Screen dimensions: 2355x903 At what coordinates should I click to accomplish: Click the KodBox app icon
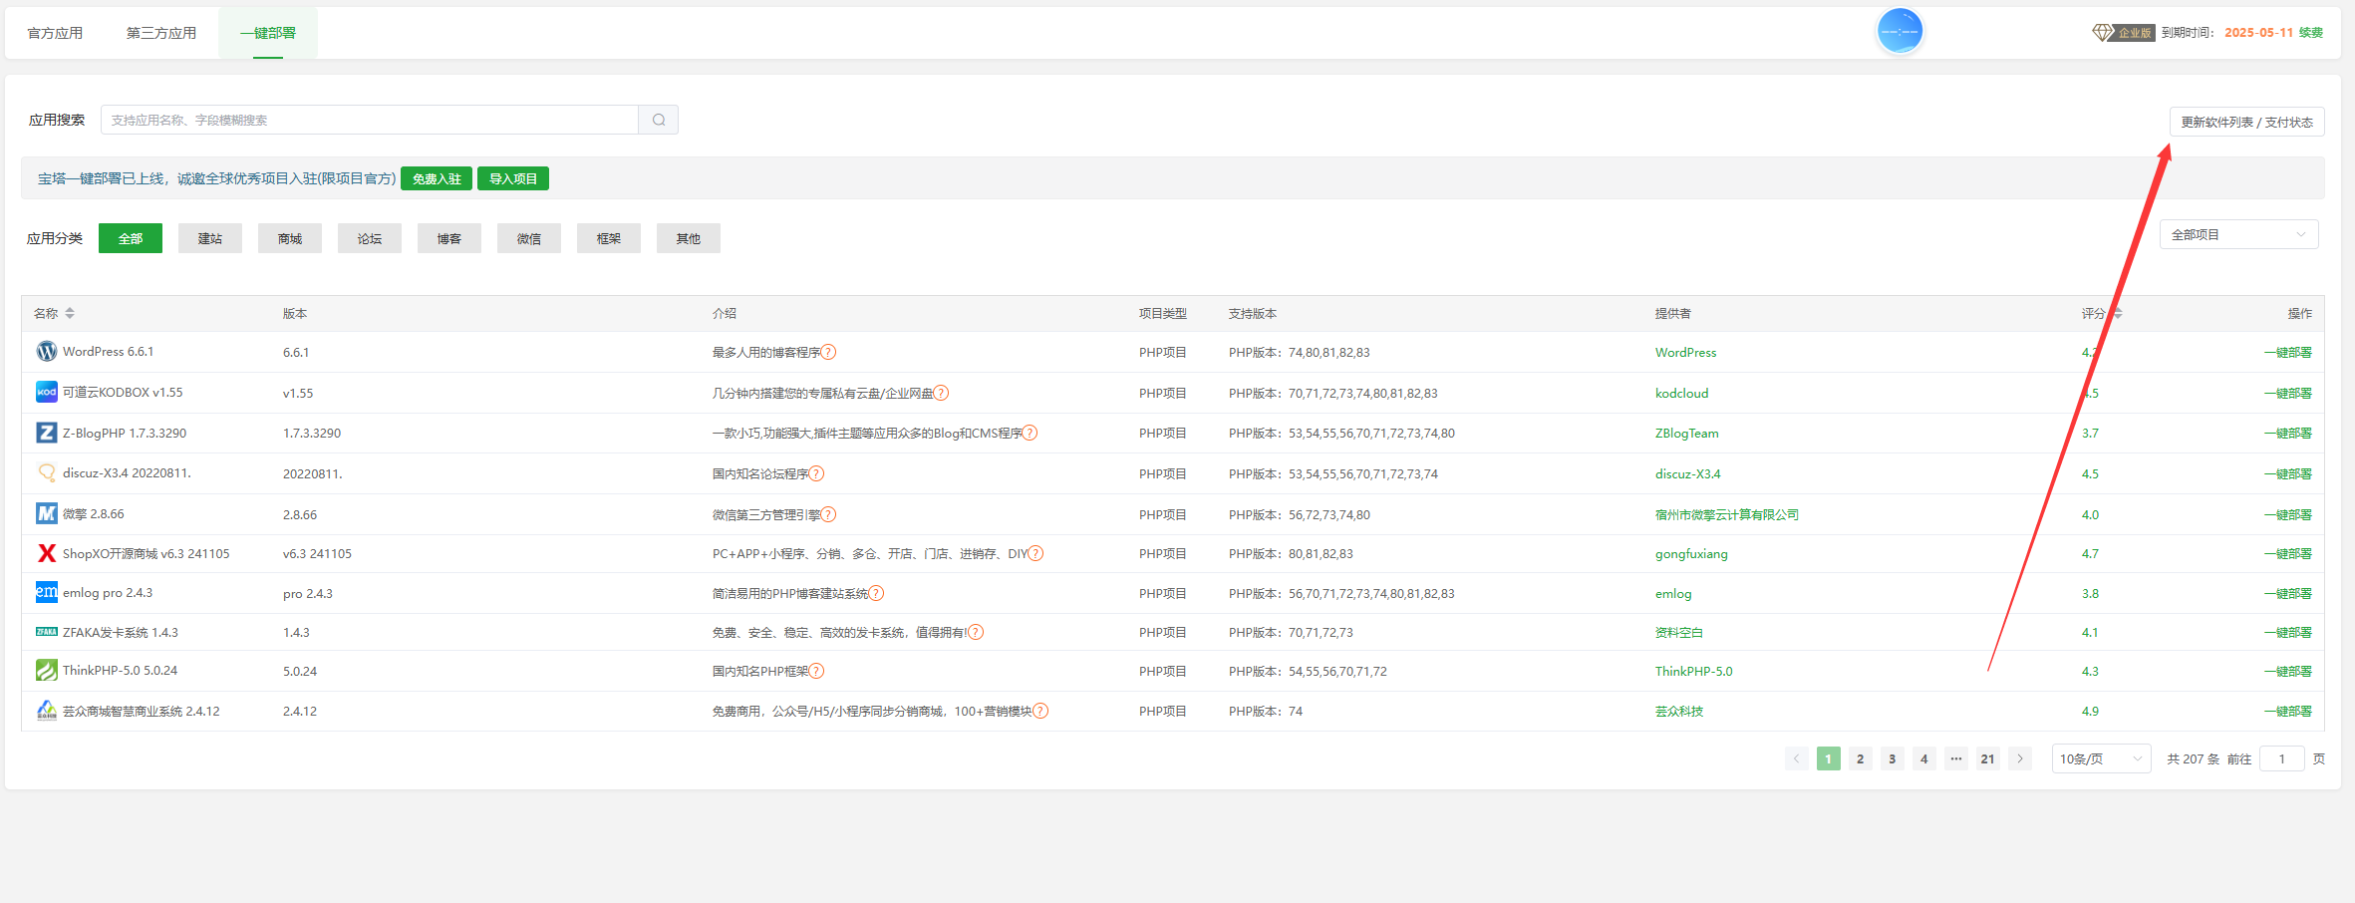tap(47, 393)
